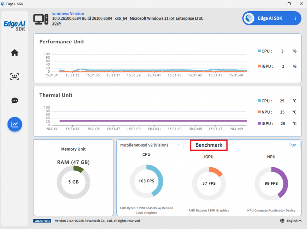Select the highlighted Benchmark tab

point(208,145)
